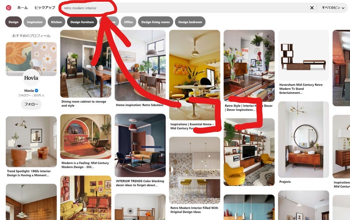Open the ピックアップ tab

pos(45,7)
